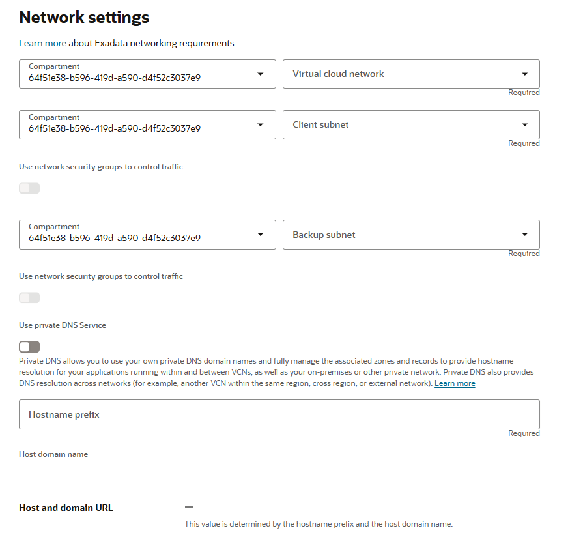Enable the Use private DNS Service switch

pyautogui.click(x=29, y=347)
